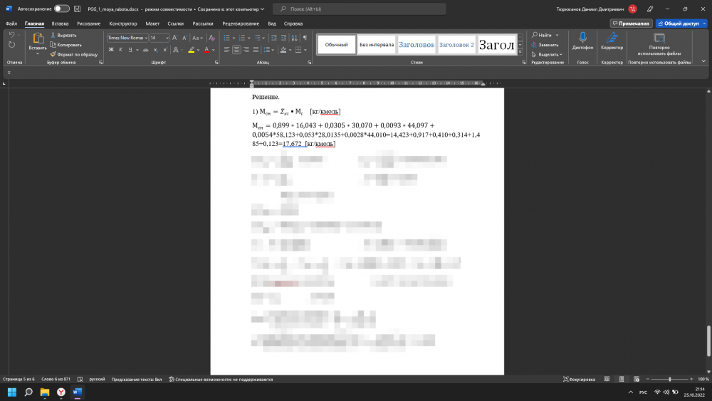Center-align text in paragraph group
Screen dimensions: 712x401
point(236,50)
